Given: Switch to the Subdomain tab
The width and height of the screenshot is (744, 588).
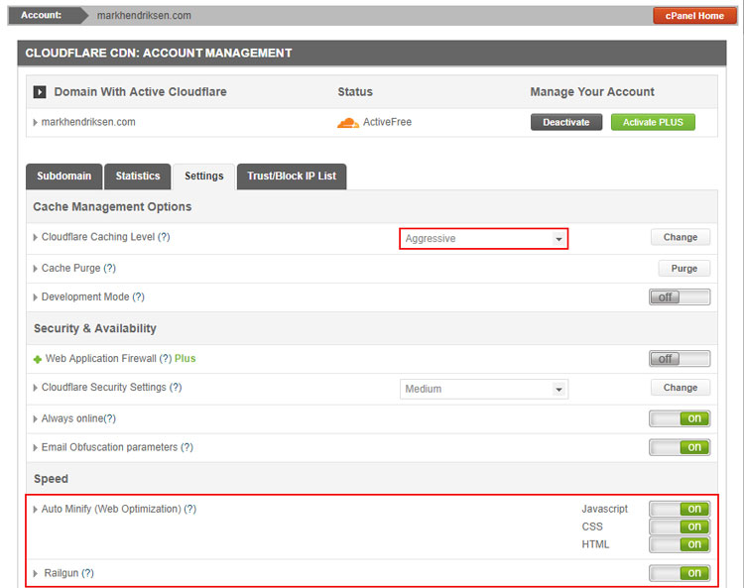Looking at the screenshot, I should (x=64, y=176).
